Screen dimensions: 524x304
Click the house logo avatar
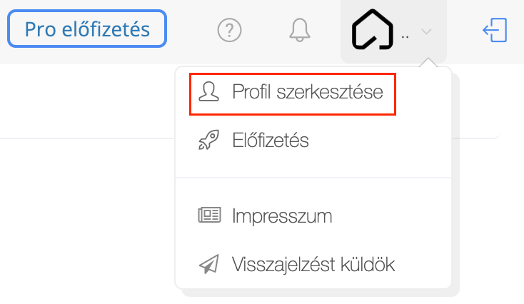[372, 29]
